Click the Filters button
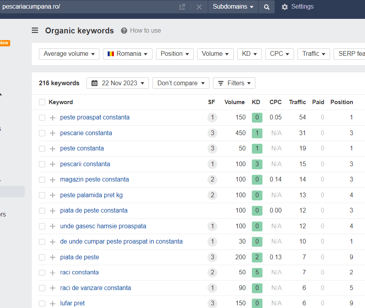Screen dimensions: 365x308 pyautogui.click(x=234, y=83)
